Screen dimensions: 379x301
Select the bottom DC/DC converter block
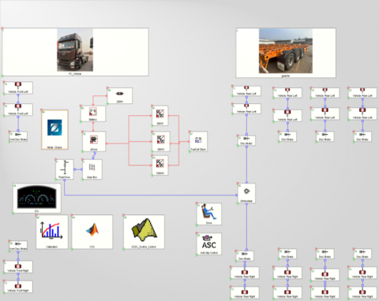160,165
